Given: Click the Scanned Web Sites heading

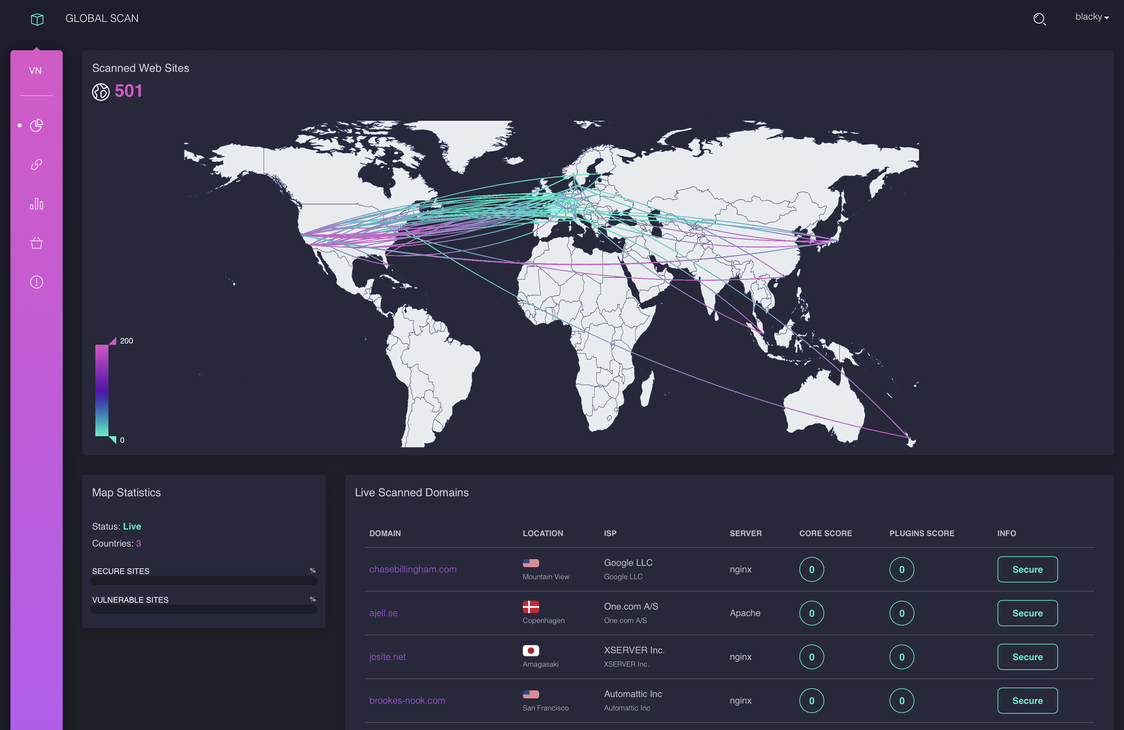Looking at the screenshot, I should 140,68.
